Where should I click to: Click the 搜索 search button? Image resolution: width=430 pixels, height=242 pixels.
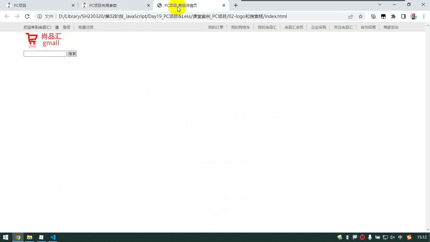coord(72,54)
